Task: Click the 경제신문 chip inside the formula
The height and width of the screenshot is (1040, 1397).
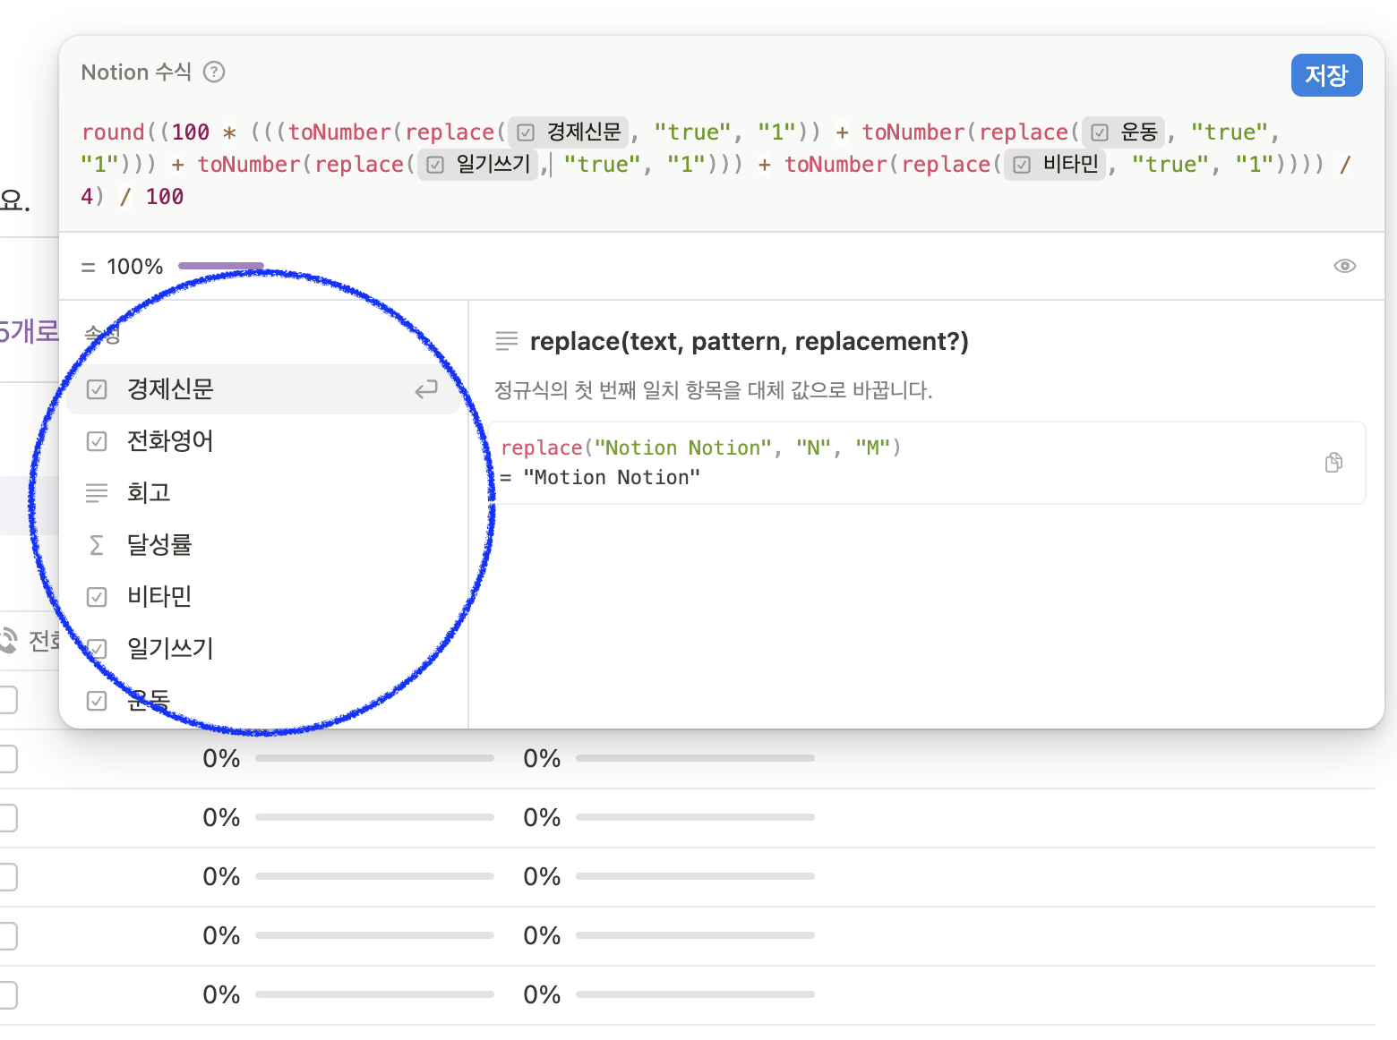Action: click(x=569, y=132)
